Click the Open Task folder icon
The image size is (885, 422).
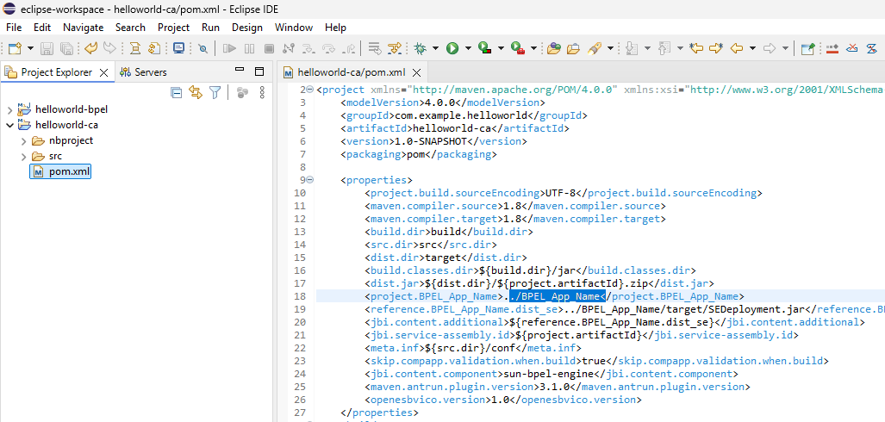(573, 48)
